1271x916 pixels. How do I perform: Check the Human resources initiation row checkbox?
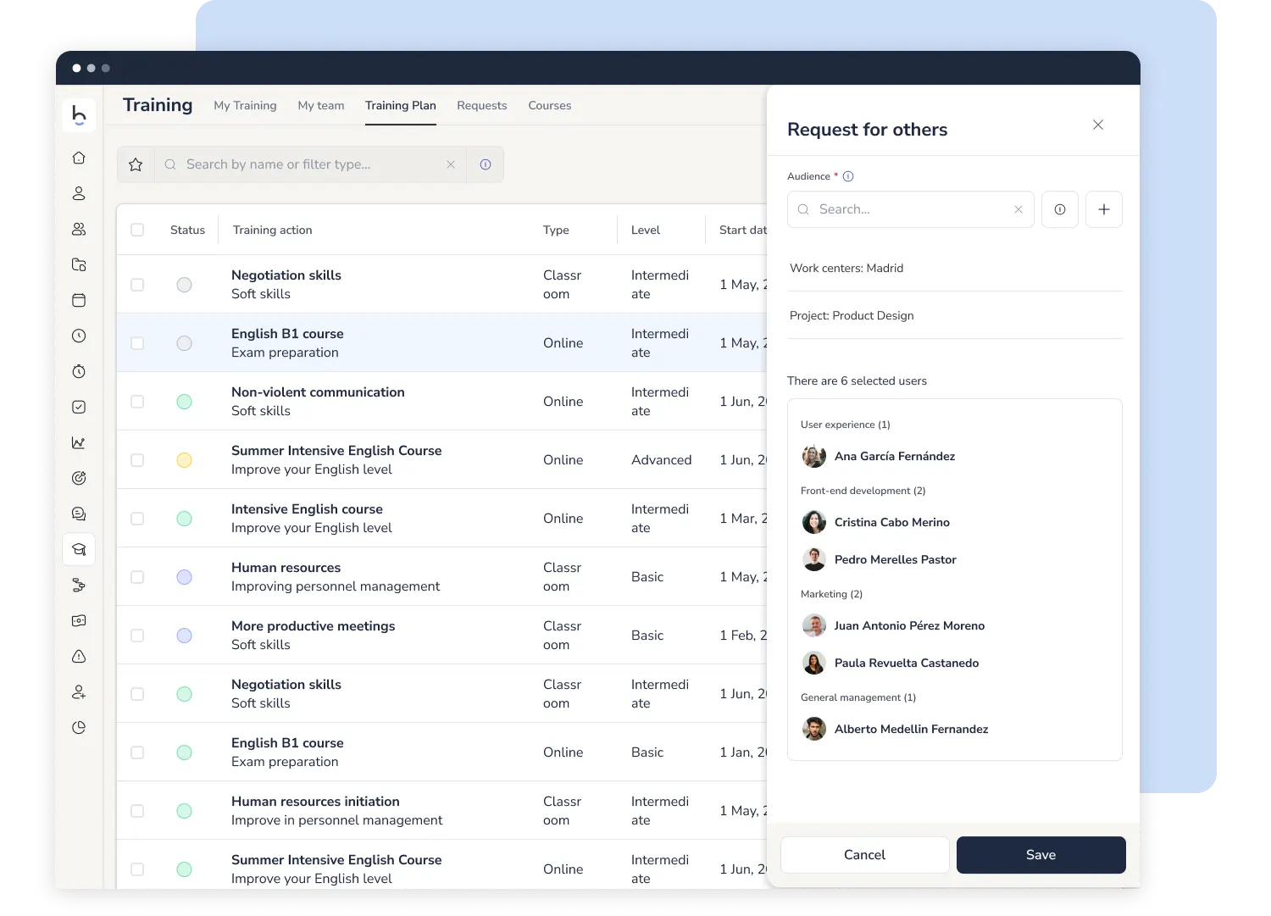point(137,811)
